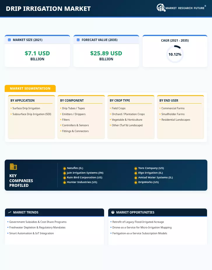
Task: Select Field Crops item
Action: [x=118, y=108]
